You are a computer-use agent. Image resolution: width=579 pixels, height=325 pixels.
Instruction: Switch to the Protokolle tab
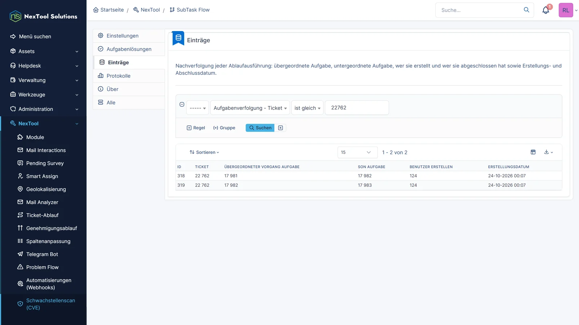click(129, 76)
